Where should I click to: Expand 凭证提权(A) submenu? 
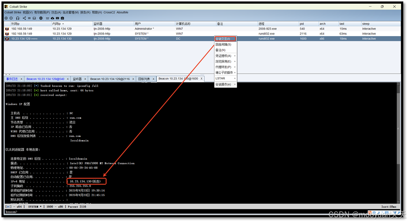pyautogui.click(x=225, y=56)
